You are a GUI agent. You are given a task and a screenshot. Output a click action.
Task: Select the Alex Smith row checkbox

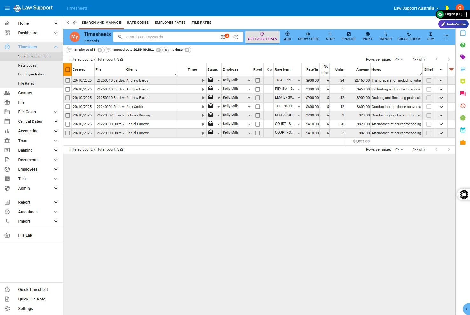click(x=67, y=107)
